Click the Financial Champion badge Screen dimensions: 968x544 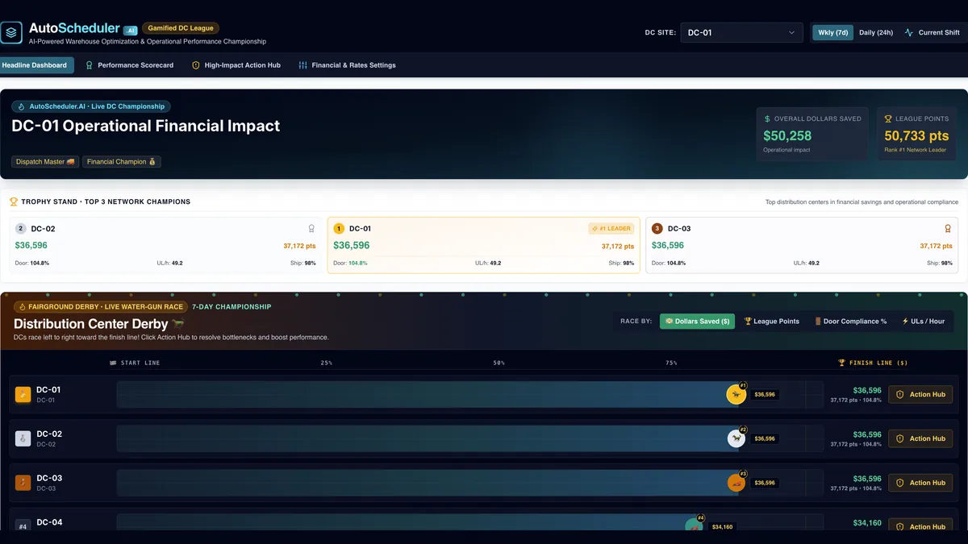122,162
